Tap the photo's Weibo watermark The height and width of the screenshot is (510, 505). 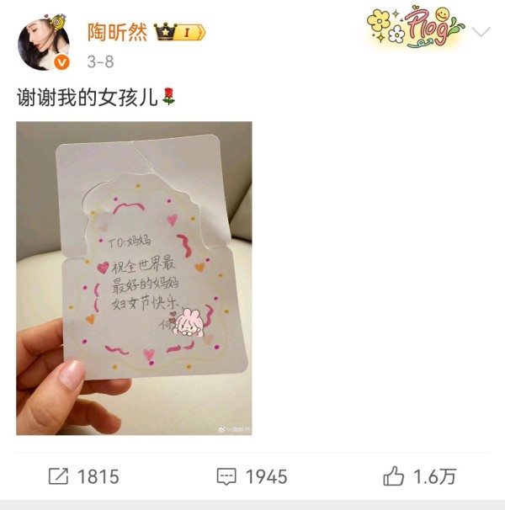click(234, 430)
